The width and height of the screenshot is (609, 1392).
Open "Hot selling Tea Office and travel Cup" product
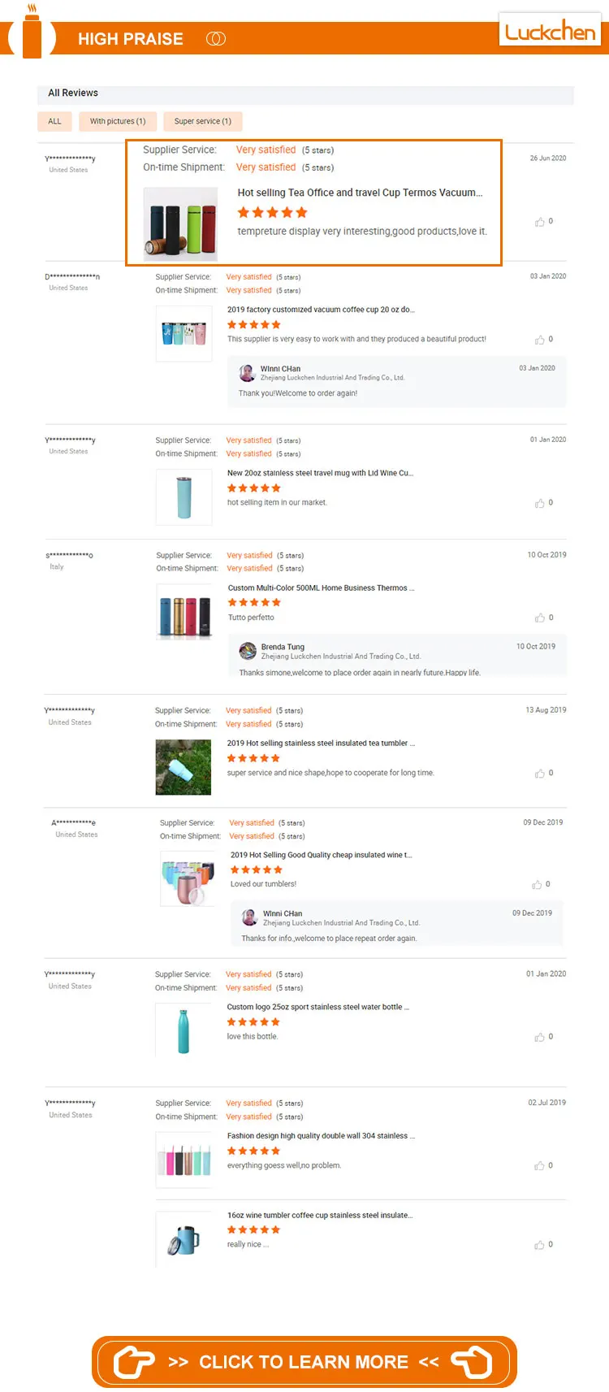tap(360, 193)
